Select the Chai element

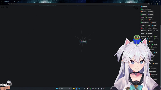point(150,36)
